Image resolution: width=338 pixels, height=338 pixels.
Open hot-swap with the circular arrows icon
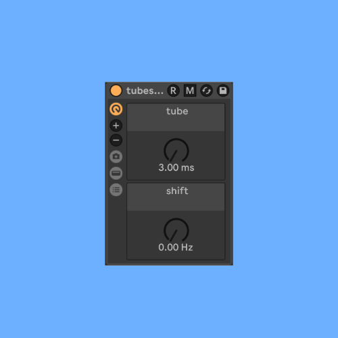(x=206, y=91)
